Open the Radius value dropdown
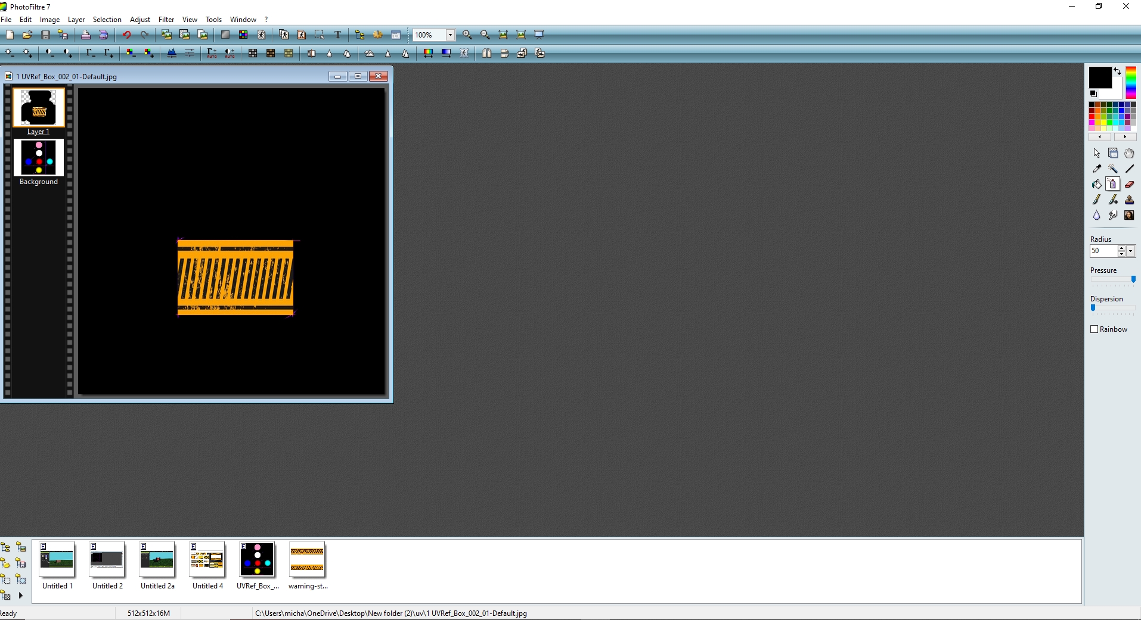1141x620 pixels. [x=1131, y=251]
